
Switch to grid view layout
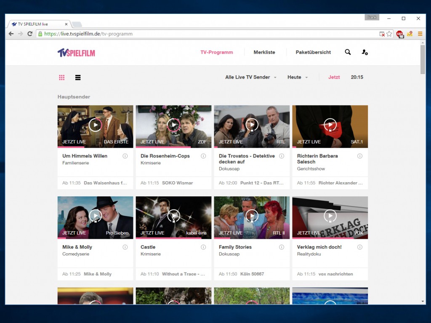click(62, 77)
